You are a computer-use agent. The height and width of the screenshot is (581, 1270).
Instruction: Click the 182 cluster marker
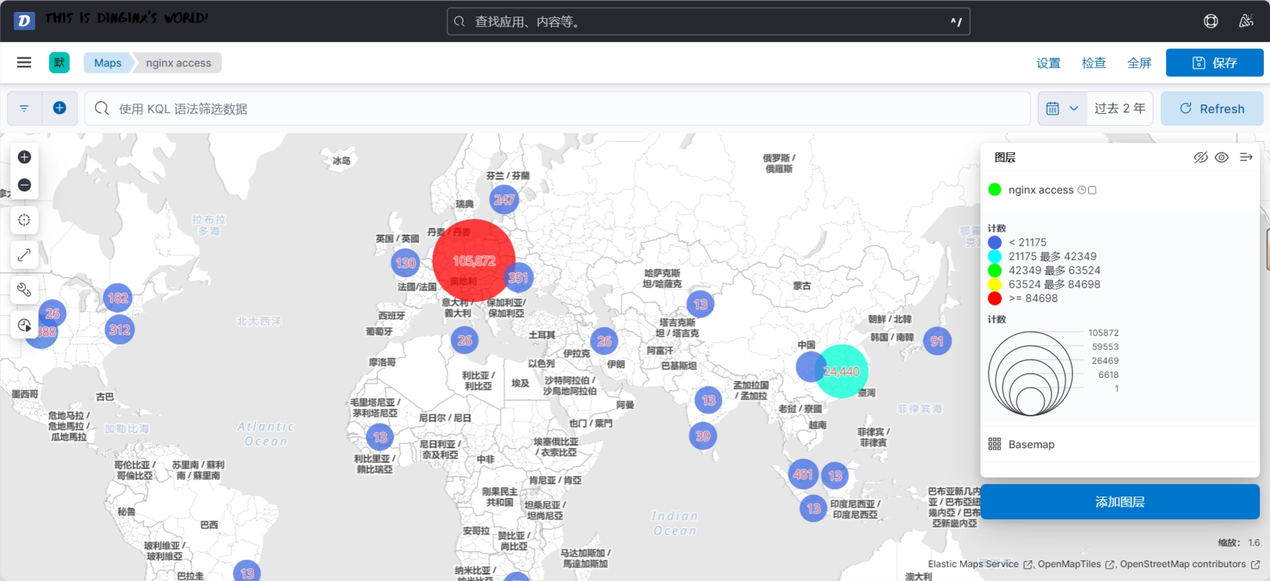[118, 298]
